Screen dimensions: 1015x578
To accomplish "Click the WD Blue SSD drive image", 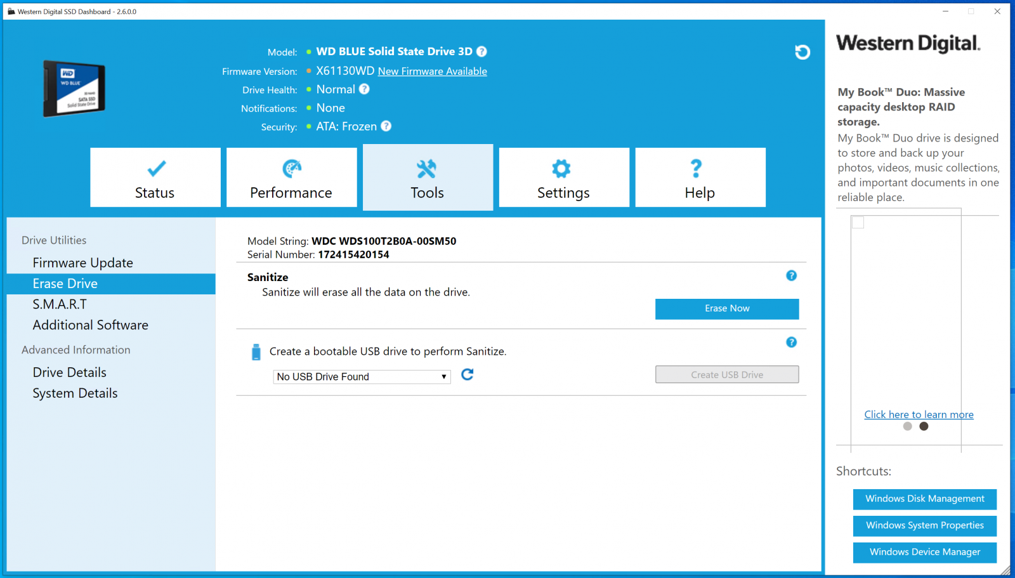I will pos(74,89).
